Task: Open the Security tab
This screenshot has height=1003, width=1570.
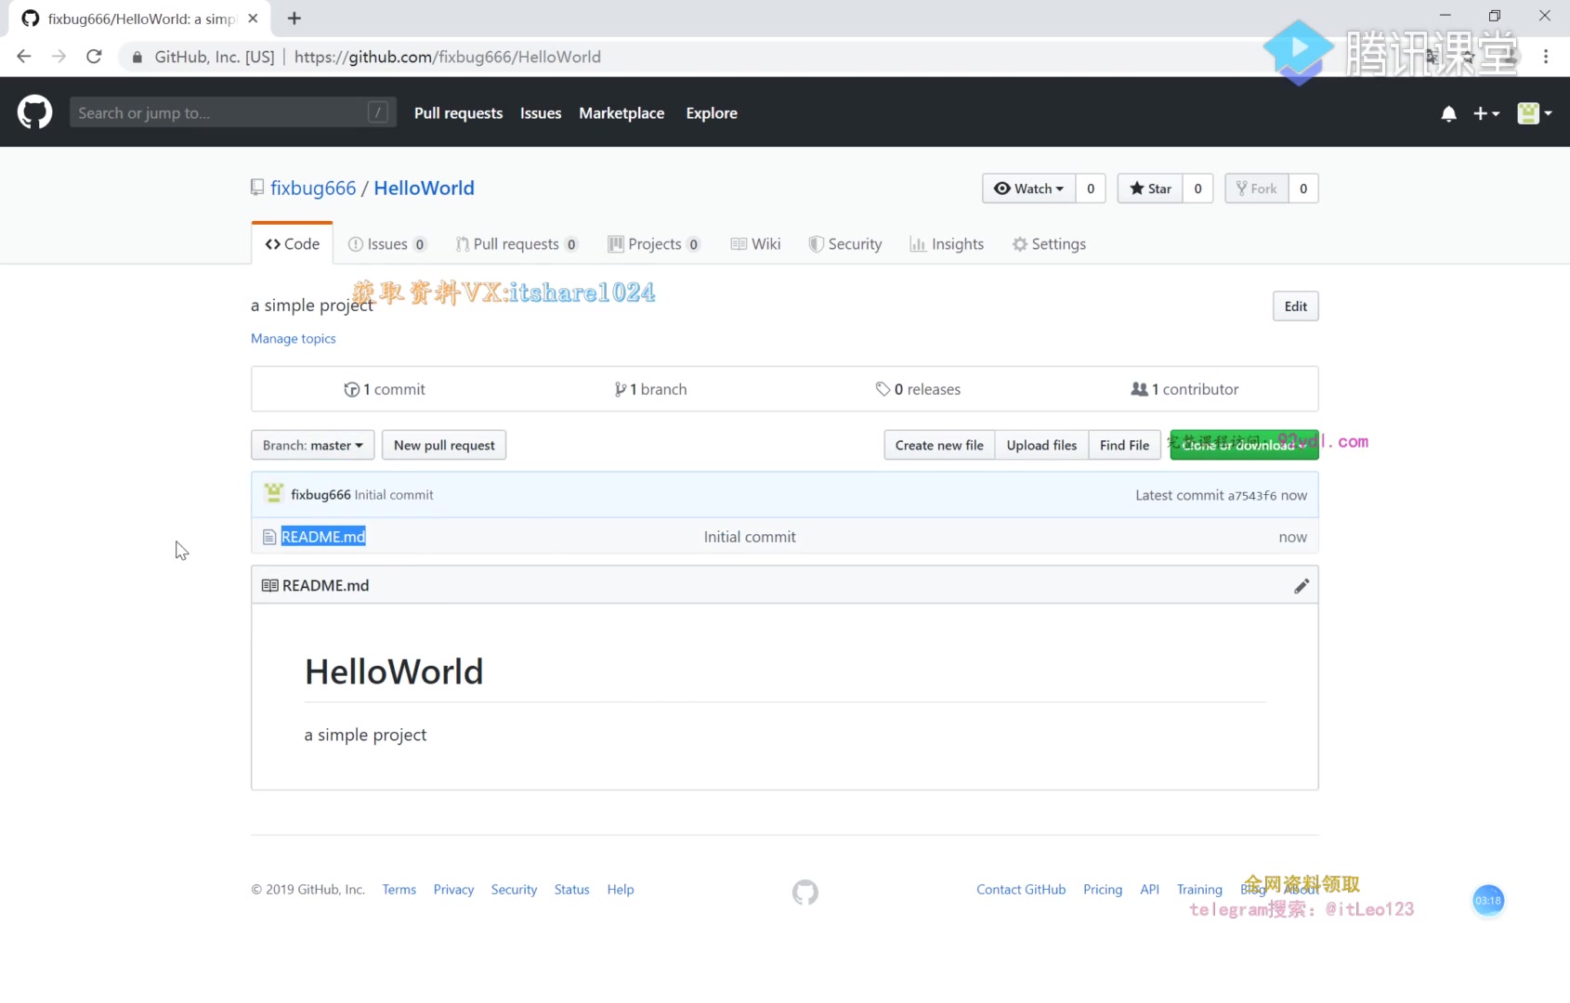Action: point(845,244)
